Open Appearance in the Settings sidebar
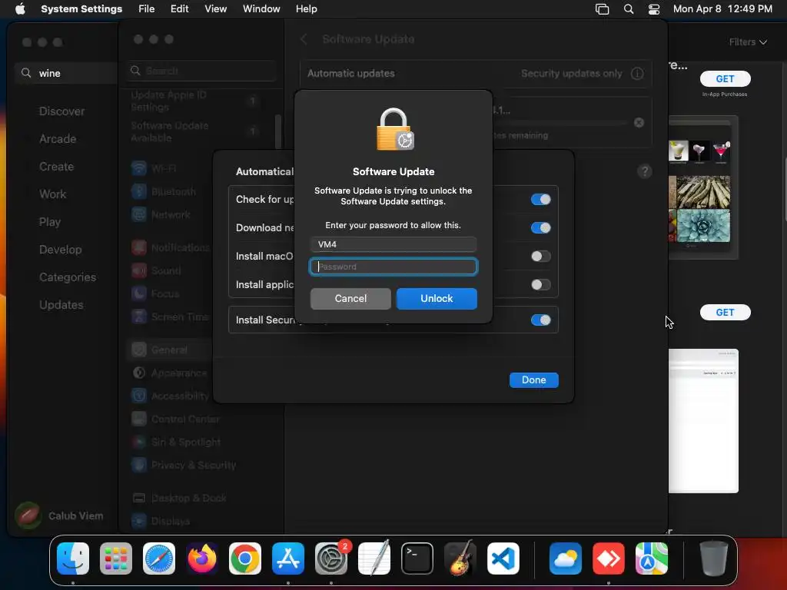 [x=168, y=373]
